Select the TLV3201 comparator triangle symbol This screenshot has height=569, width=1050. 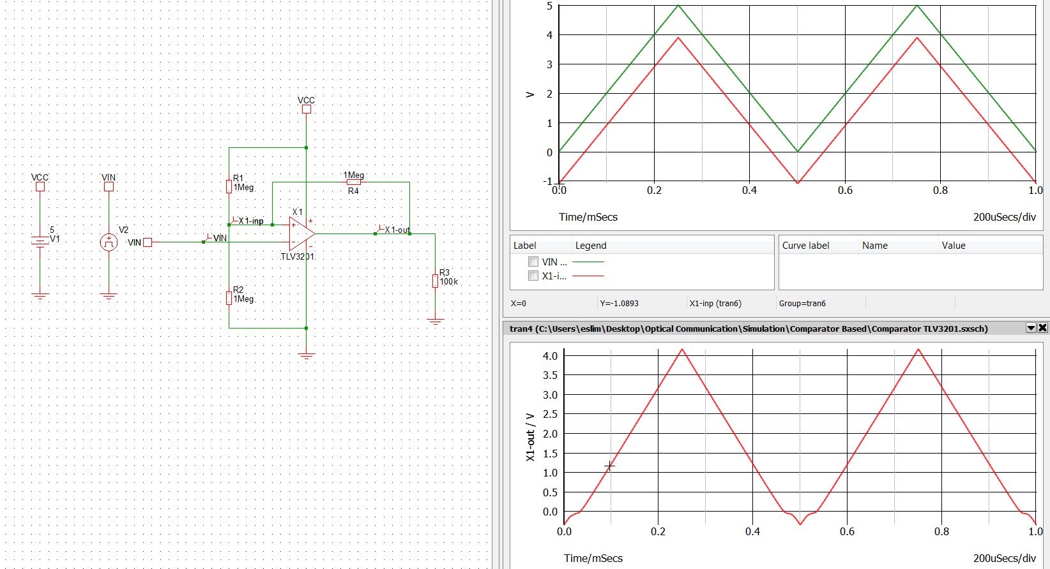pos(301,233)
